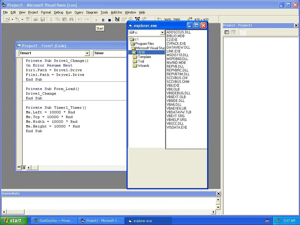Click the Add Form toolbar icon

(18, 19)
